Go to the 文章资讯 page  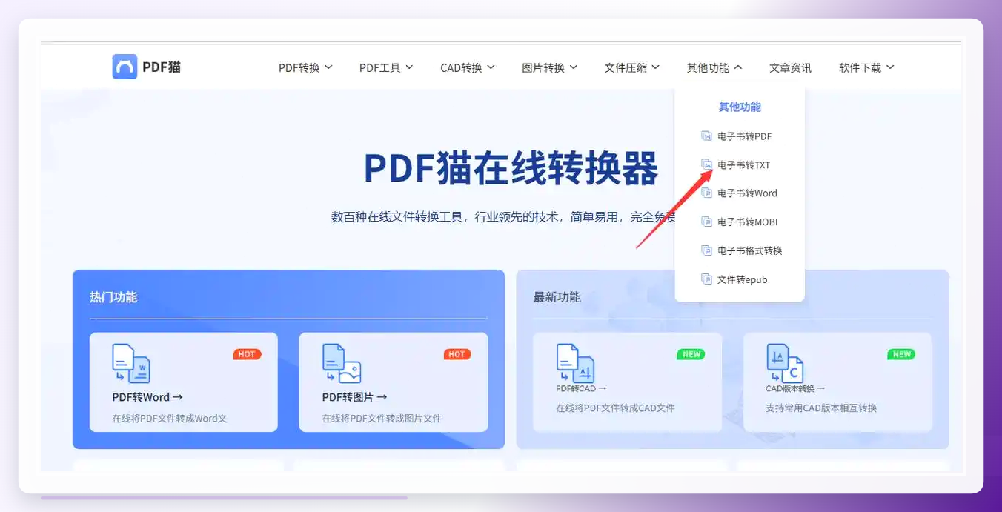pos(790,67)
